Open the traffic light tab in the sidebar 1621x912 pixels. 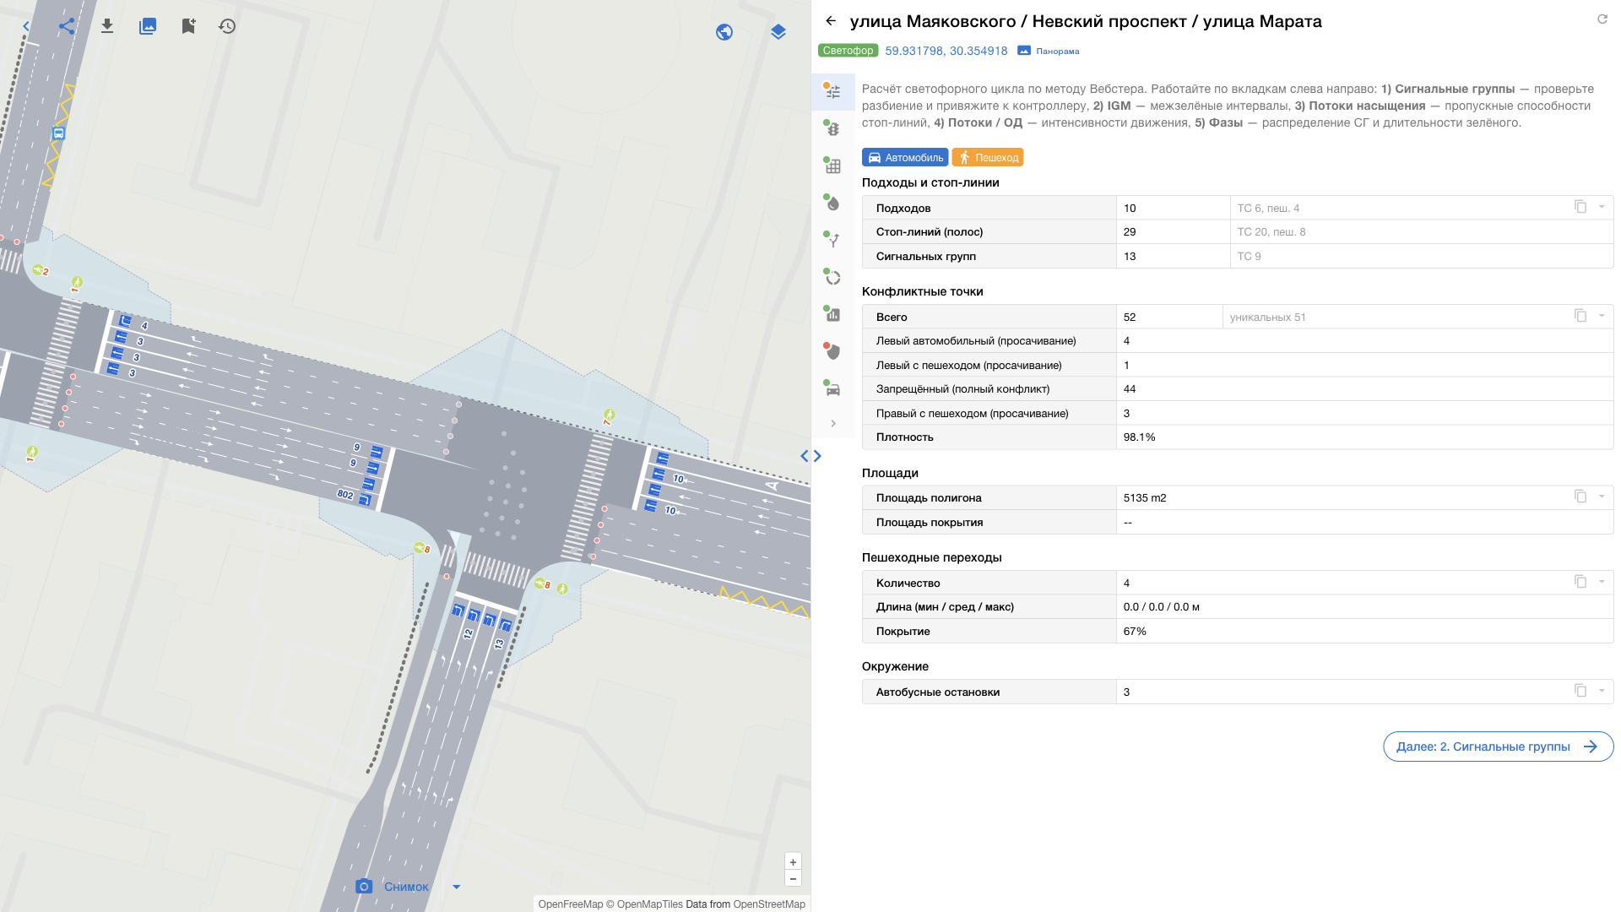tap(832, 128)
